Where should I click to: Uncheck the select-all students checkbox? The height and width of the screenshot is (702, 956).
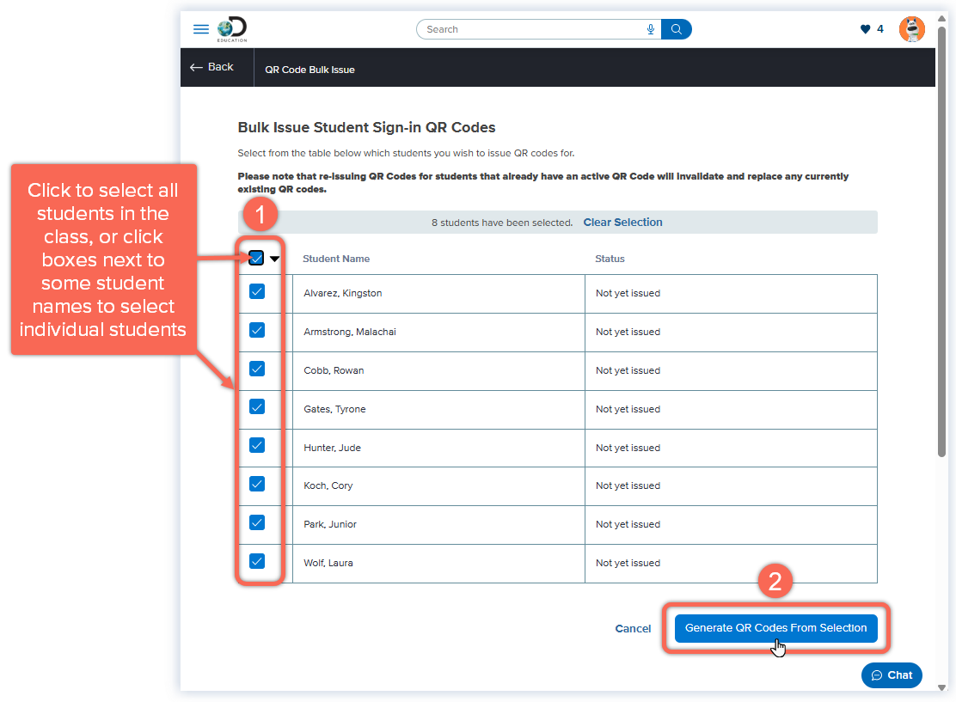(x=255, y=257)
